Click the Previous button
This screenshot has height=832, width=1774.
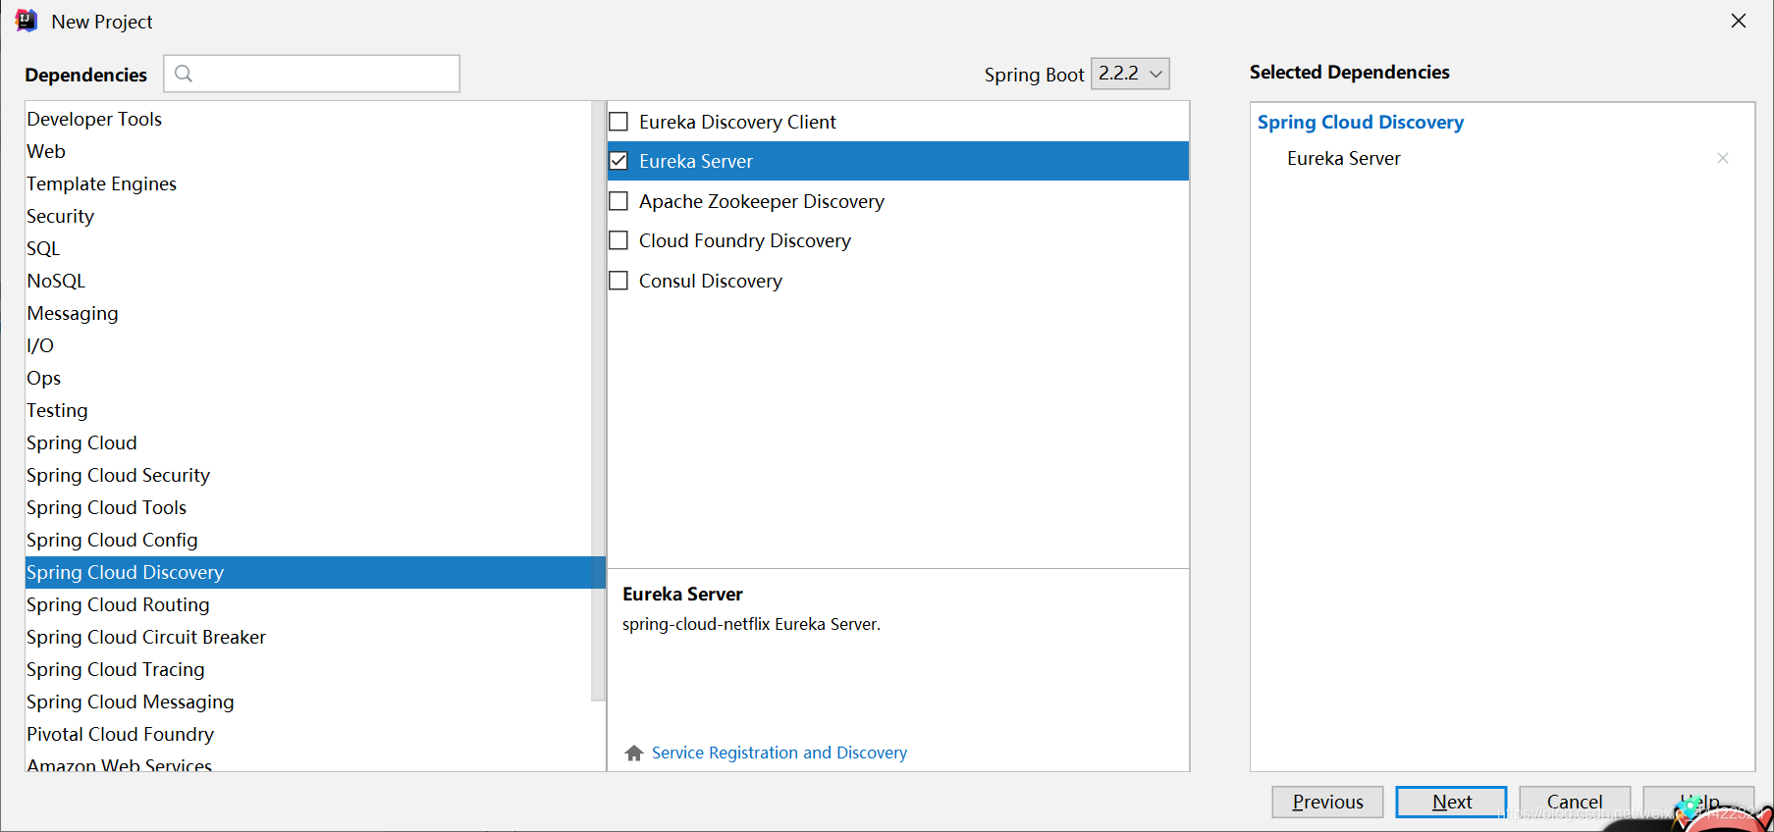1327,802
